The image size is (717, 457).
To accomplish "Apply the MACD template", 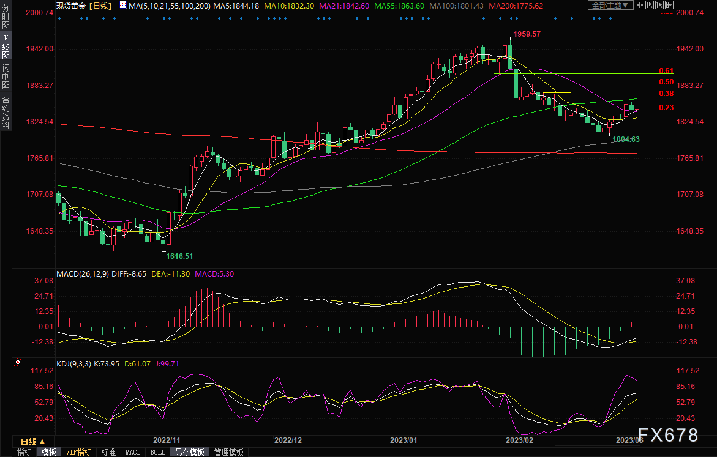I will (133, 452).
